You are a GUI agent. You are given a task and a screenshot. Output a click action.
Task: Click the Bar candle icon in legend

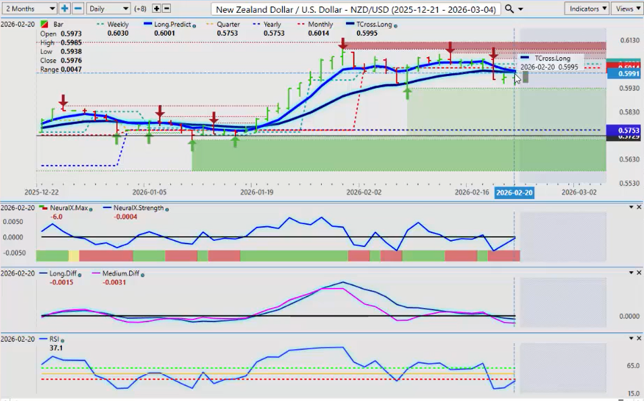pos(44,24)
